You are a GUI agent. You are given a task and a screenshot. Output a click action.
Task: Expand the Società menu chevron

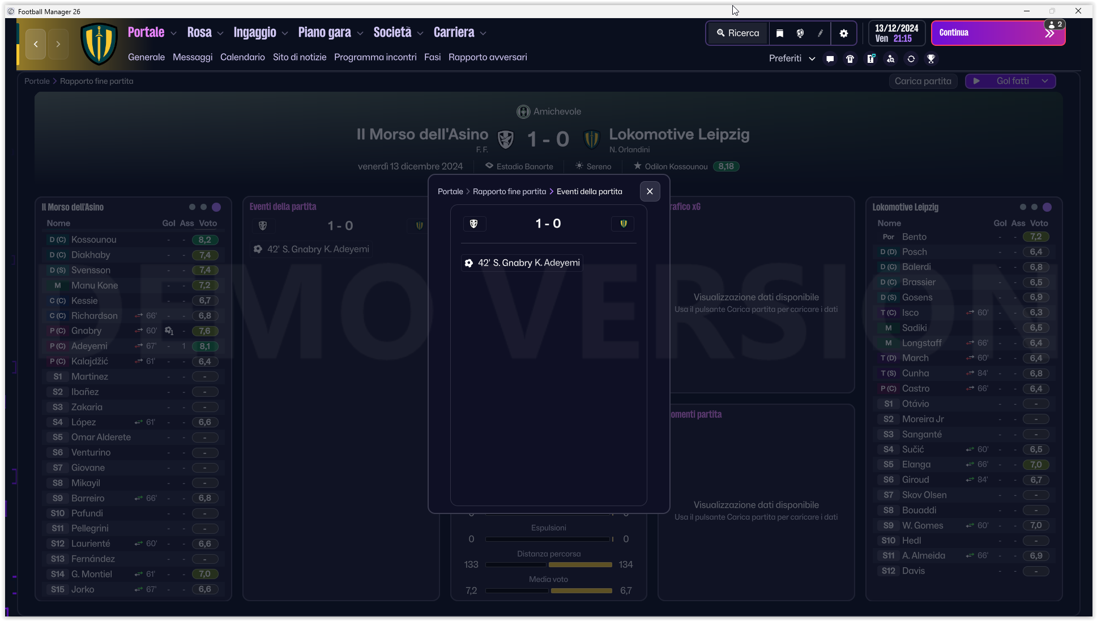pos(420,33)
